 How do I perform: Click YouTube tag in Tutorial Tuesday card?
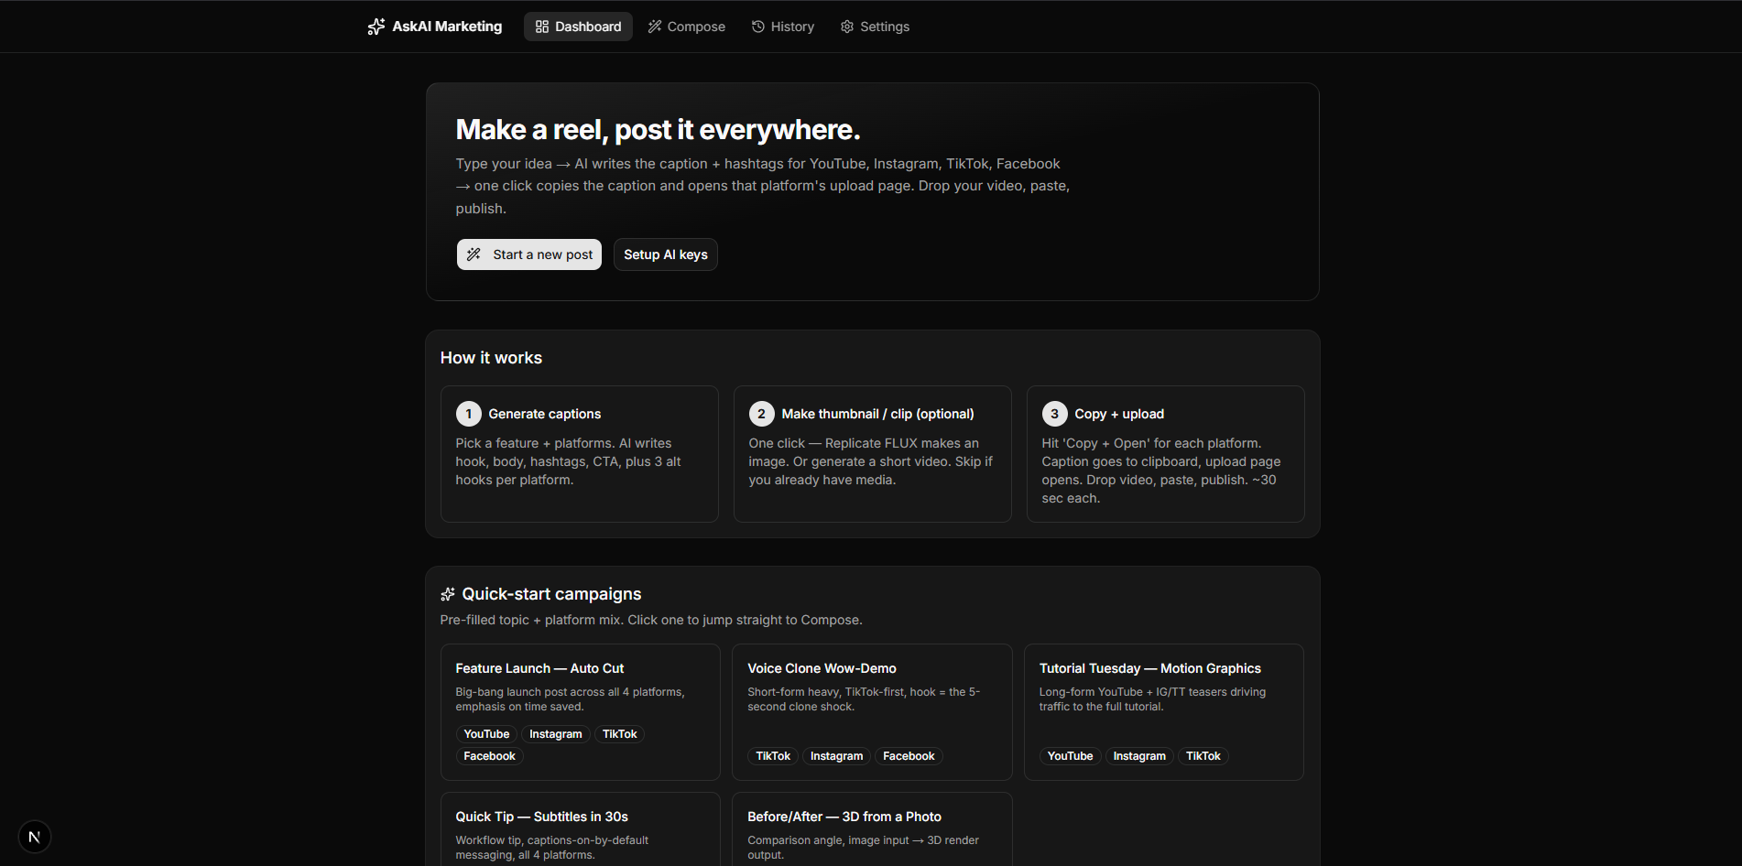pyautogui.click(x=1071, y=756)
